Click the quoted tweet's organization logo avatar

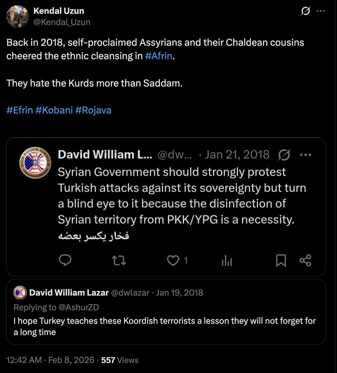coord(35,163)
